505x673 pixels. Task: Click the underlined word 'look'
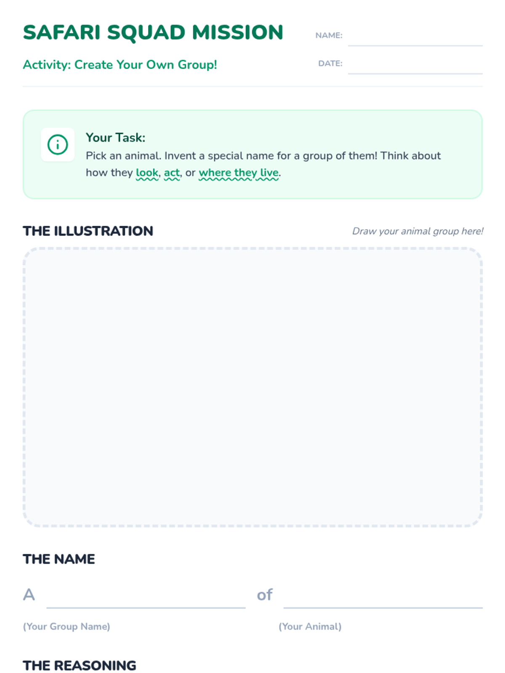click(x=147, y=172)
